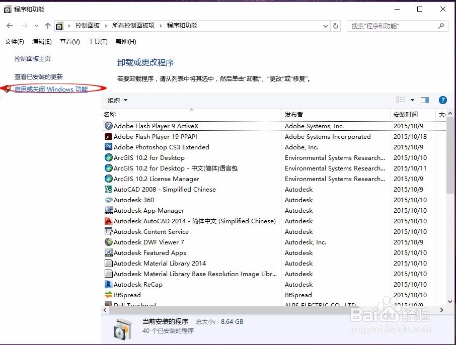The image size is (456, 345).
Task: Click the ArcGIS 10.2 for Desktop globe icon
Action: (109, 157)
